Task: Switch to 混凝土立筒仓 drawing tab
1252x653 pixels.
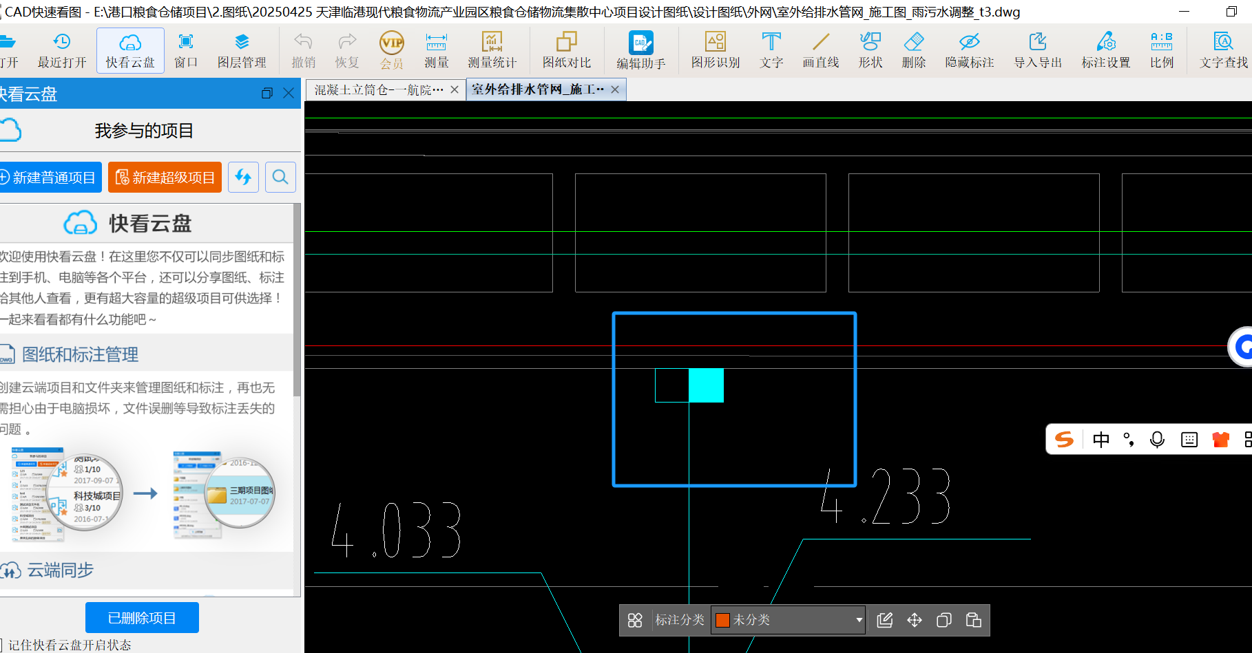Action: click(x=379, y=89)
